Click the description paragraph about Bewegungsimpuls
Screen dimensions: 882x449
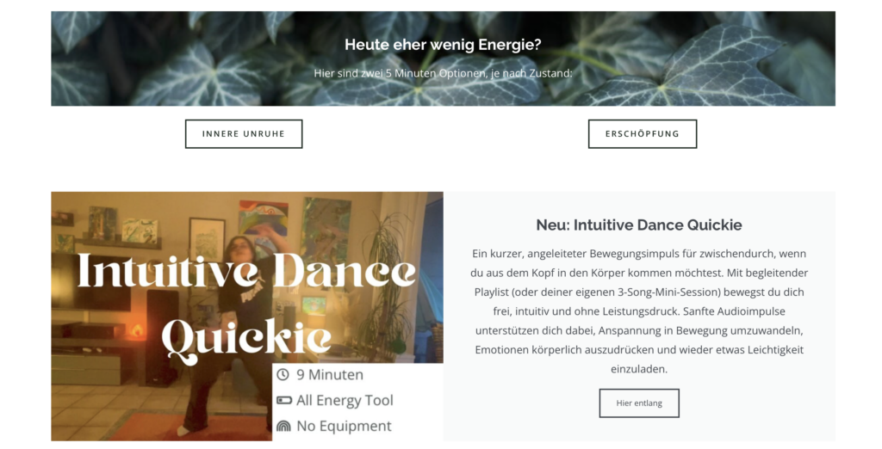point(639,311)
